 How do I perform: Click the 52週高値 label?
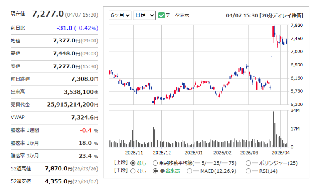coord(21,169)
